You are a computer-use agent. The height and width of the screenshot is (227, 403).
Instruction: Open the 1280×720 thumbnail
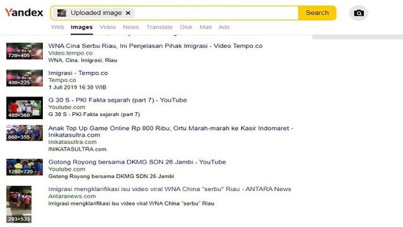point(25,167)
